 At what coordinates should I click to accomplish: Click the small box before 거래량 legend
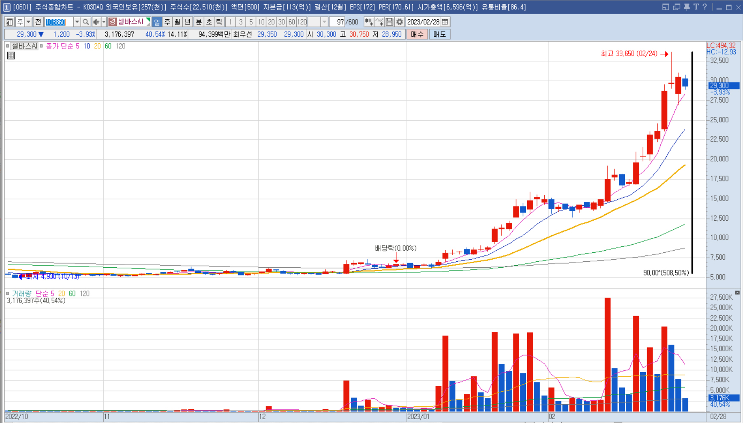tap(8, 293)
